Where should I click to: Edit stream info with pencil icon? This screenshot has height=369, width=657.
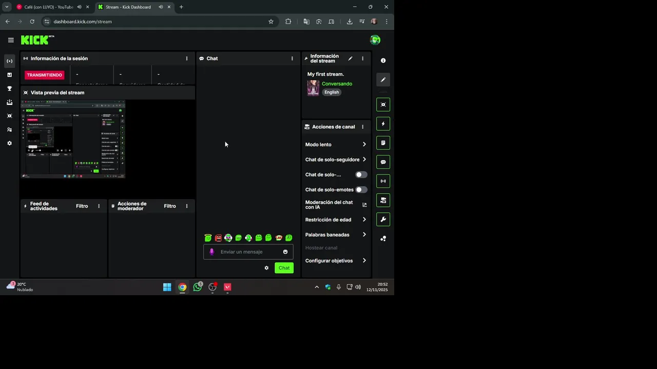[x=350, y=58]
